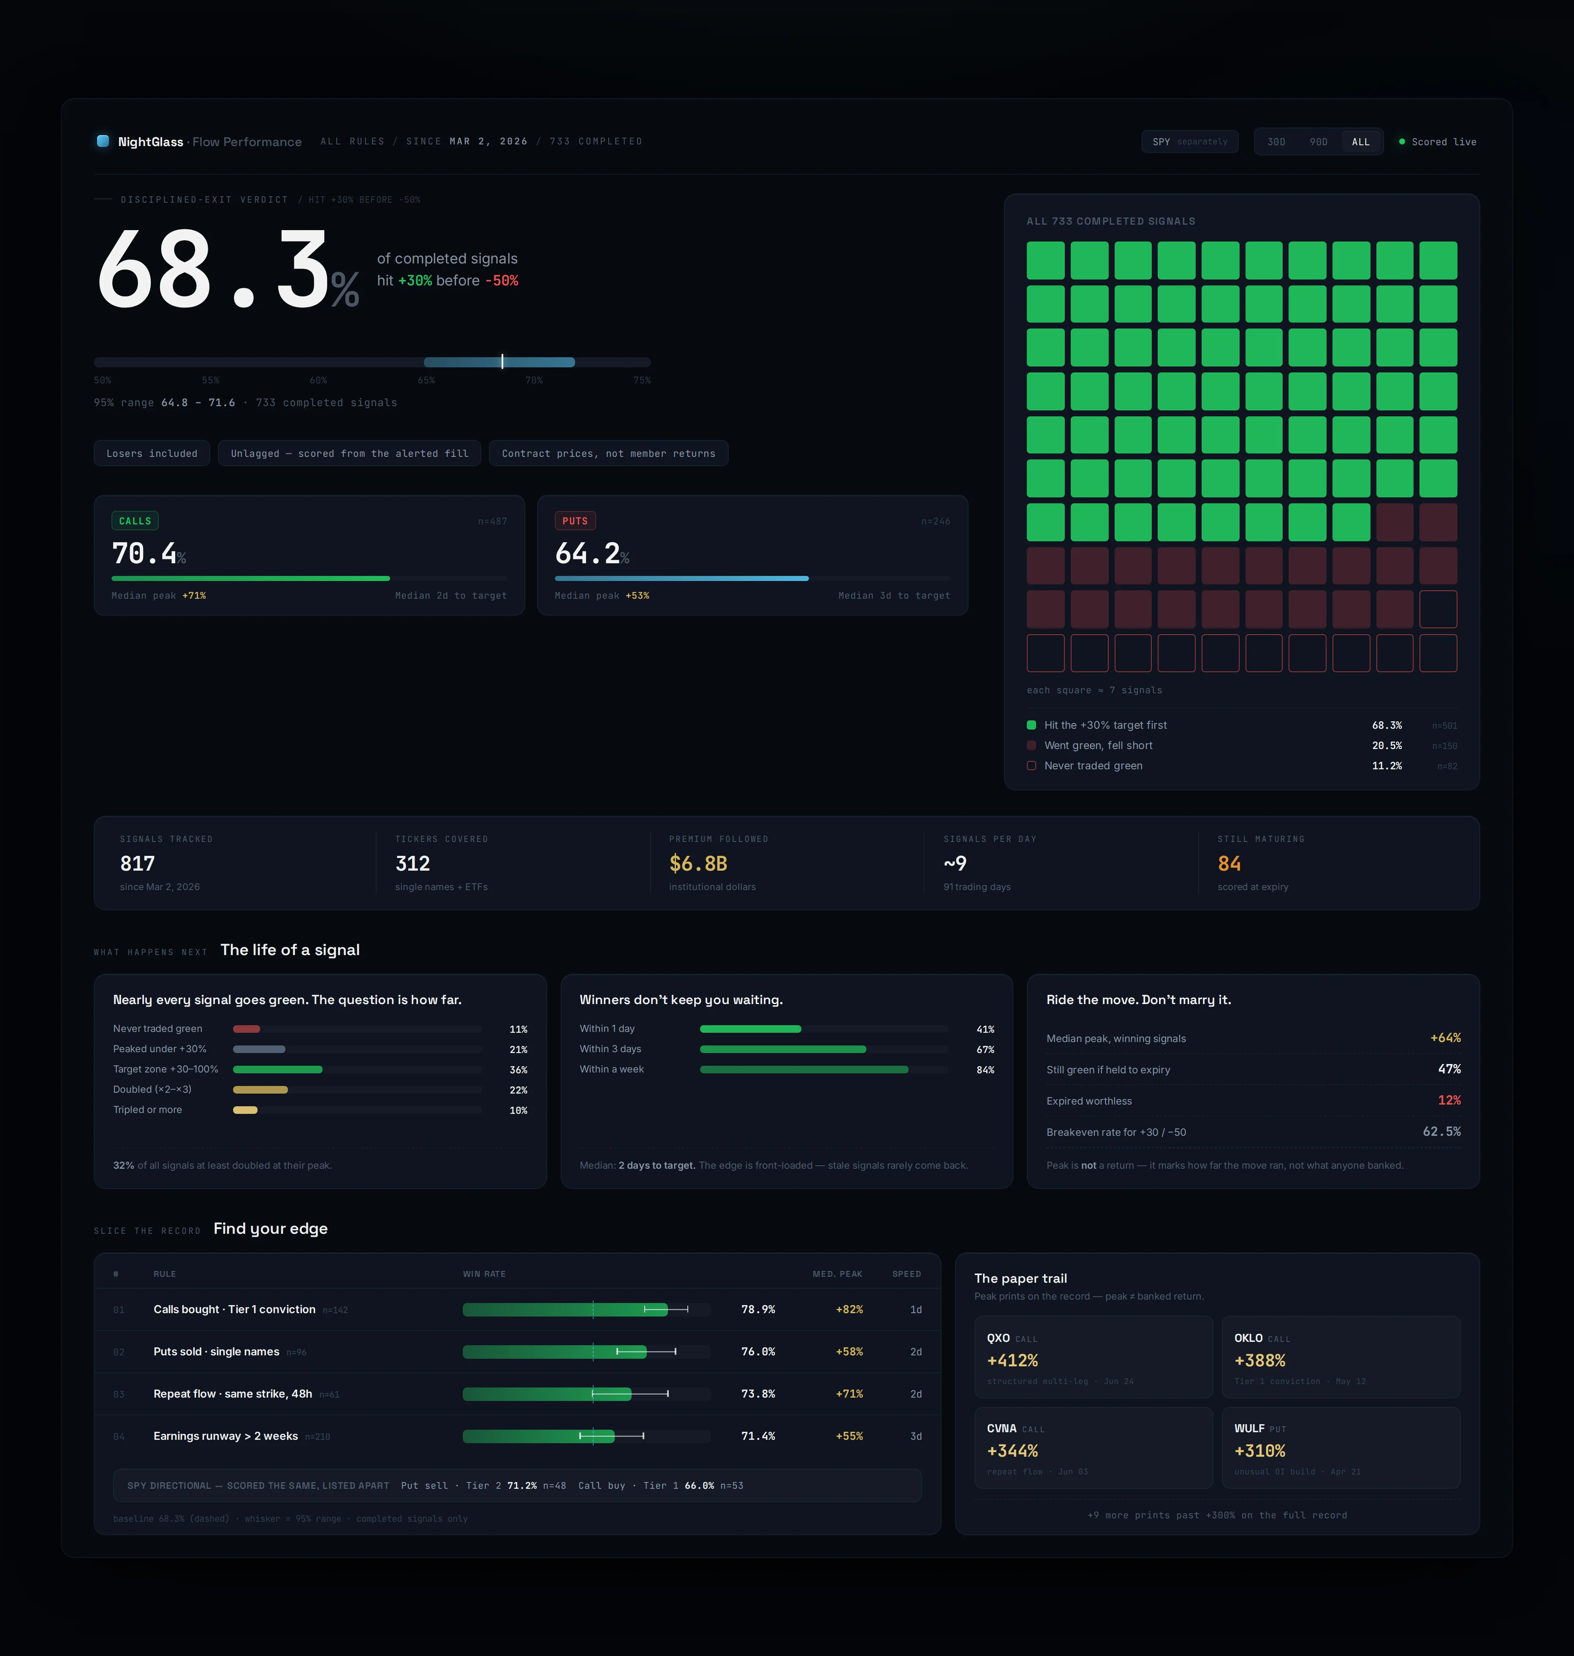Click the Losers included chip
This screenshot has height=1656, width=1574.
point(152,453)
